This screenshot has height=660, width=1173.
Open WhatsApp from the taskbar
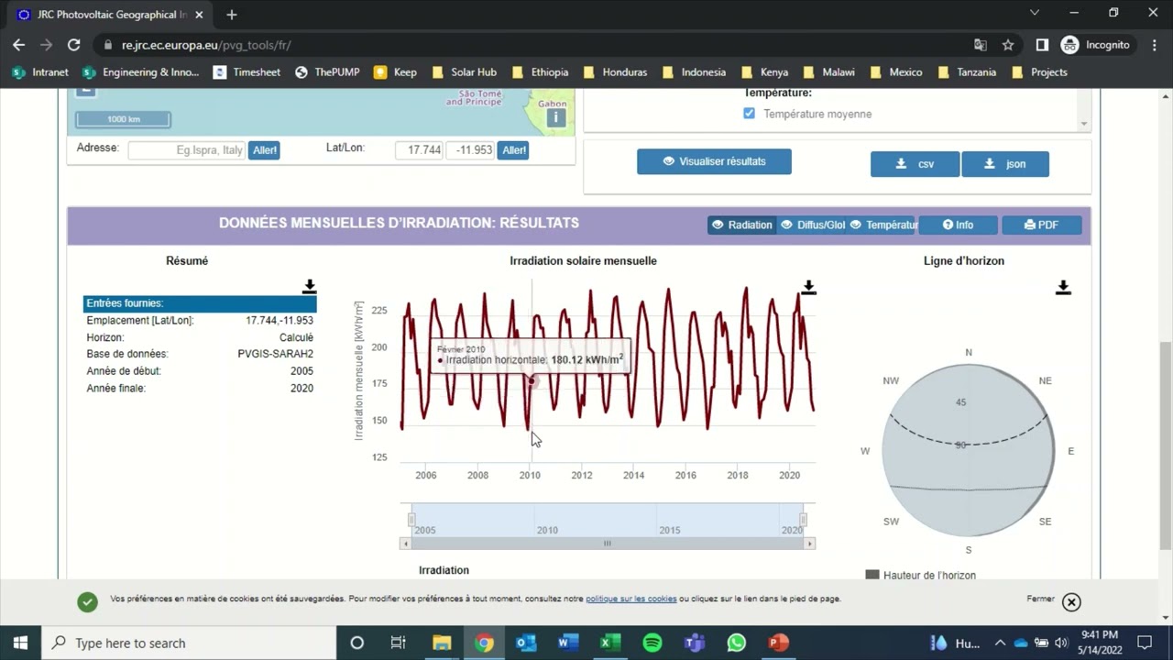(736, 643)
